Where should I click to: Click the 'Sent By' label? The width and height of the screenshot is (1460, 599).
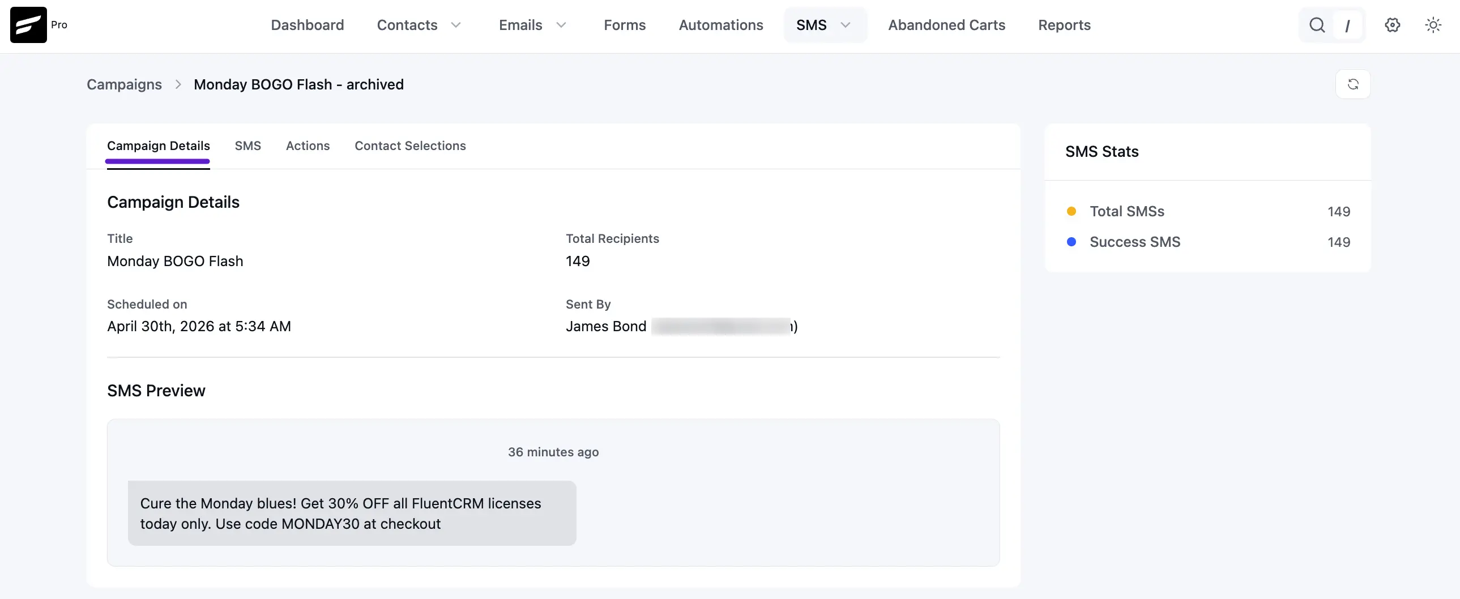click(588, 305)
